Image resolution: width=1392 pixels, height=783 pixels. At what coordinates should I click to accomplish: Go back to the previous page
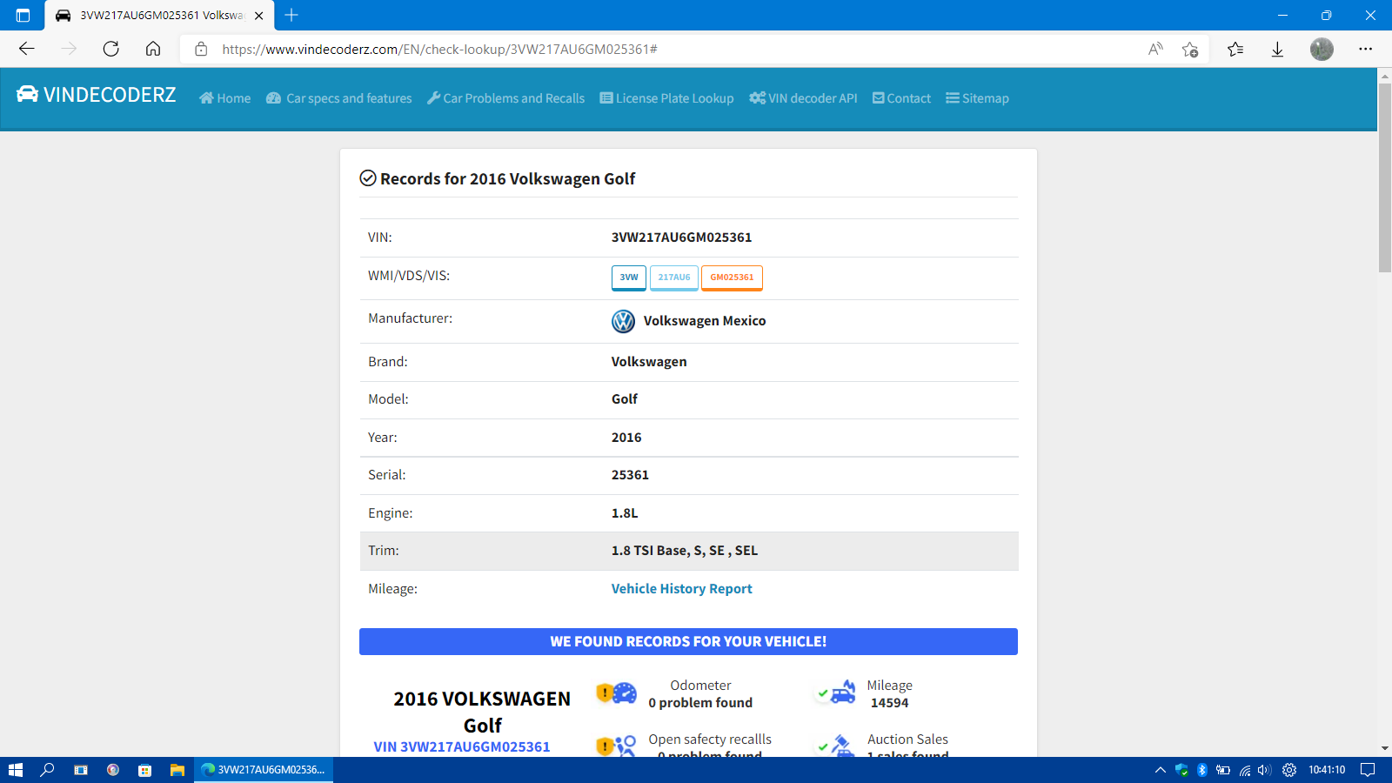coord(27,49)
